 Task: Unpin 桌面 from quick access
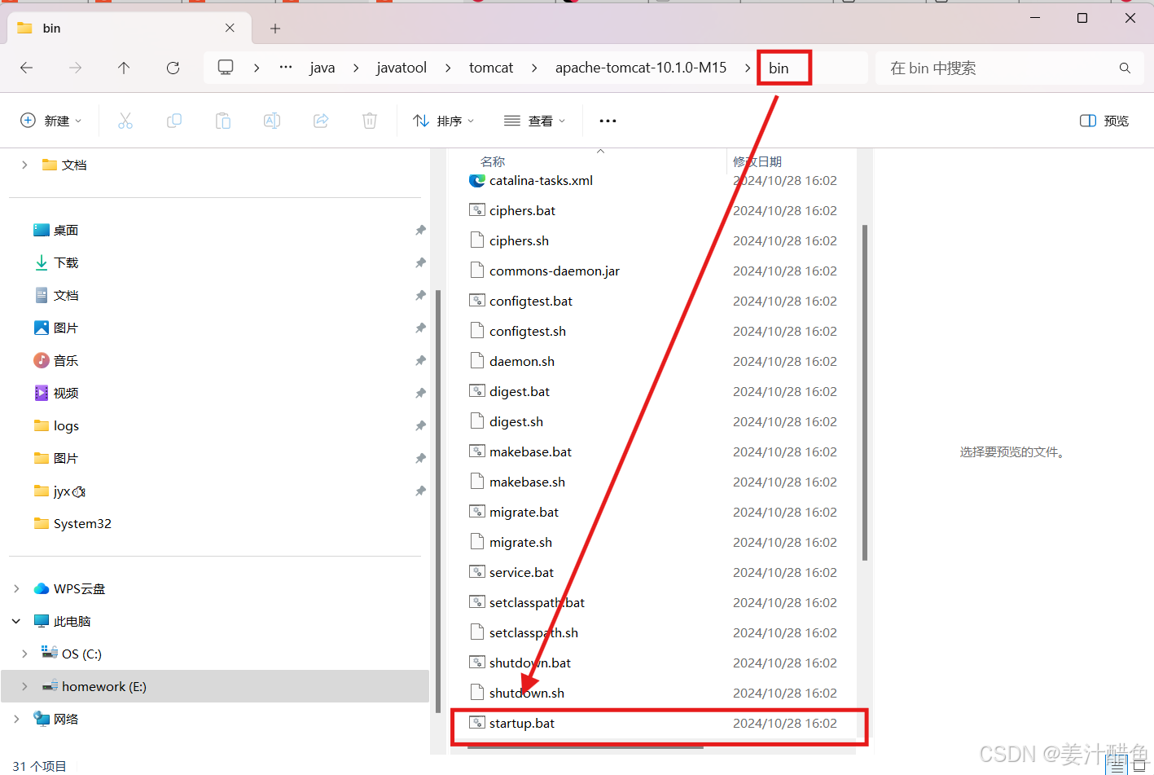[420, 230]
